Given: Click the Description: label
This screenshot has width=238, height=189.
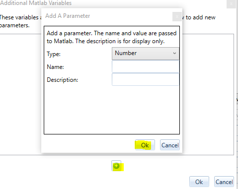Looking at the screenshot, I should pyautogui.click(x=63, y=80).
